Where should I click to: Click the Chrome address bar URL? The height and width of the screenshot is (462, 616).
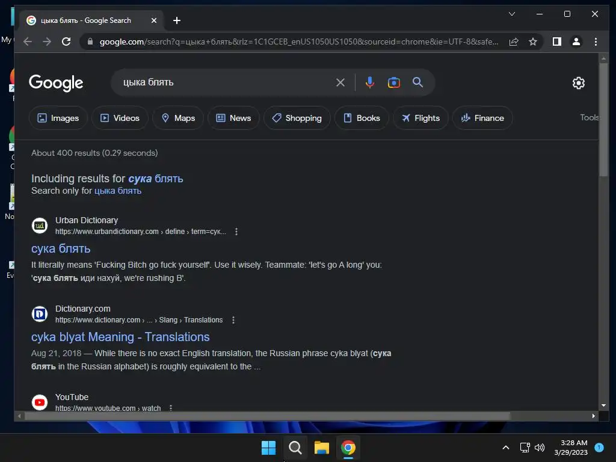(x=298, y=42)
